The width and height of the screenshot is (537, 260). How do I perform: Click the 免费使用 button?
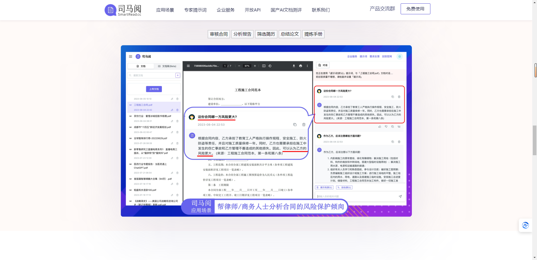tap(415, 9)
